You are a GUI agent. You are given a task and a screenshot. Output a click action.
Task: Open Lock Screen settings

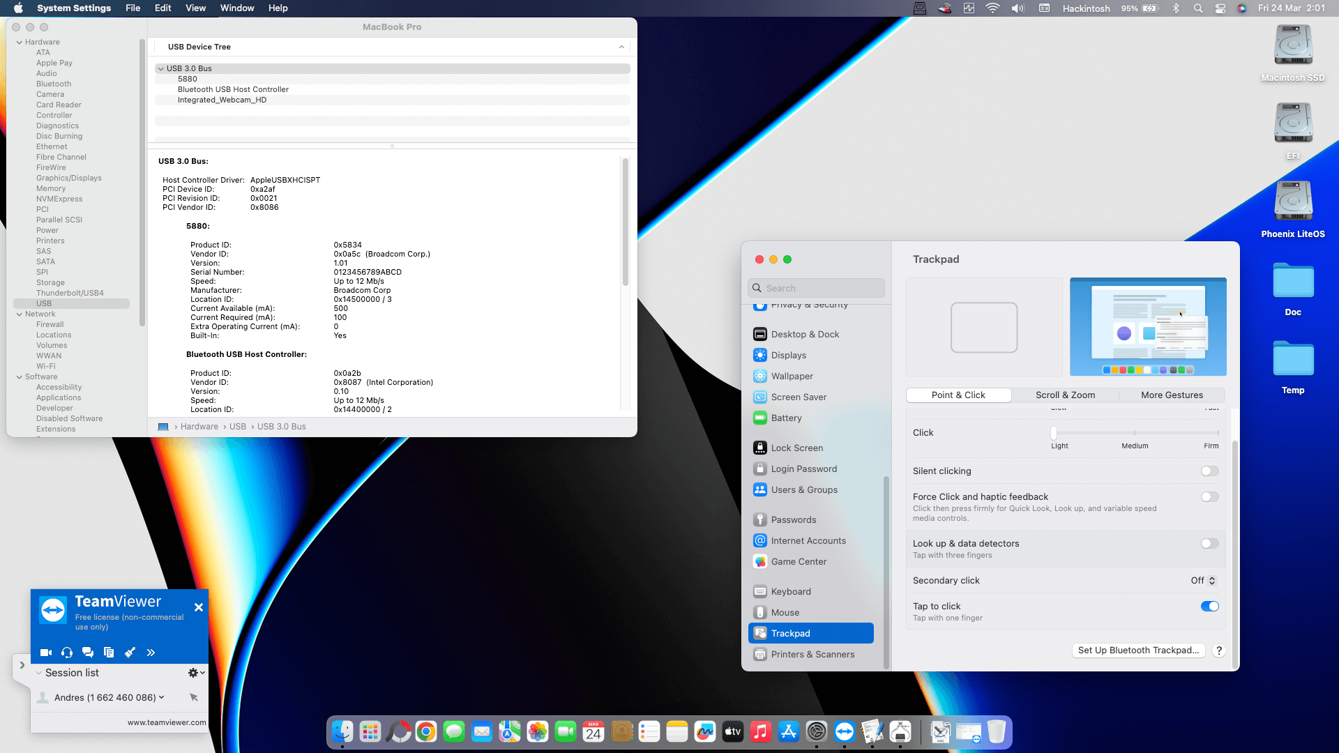tap(812, 448)
